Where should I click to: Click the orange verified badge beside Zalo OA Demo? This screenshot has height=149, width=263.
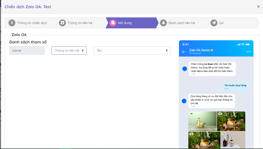point(212,50)
